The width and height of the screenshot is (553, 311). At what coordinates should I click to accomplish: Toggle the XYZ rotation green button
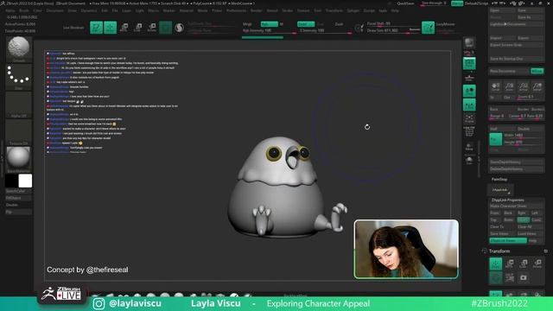coord(469,105)
